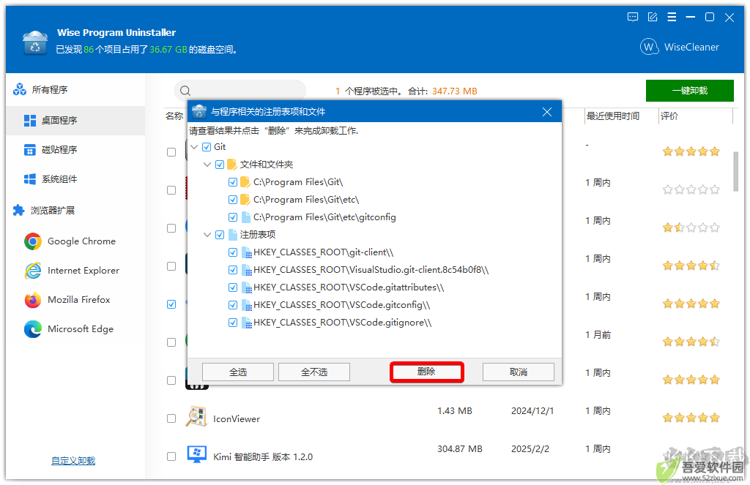750x485 pixels.
Task: Uncheck the 注册表项 checkbox
Action: coord(220,235)
